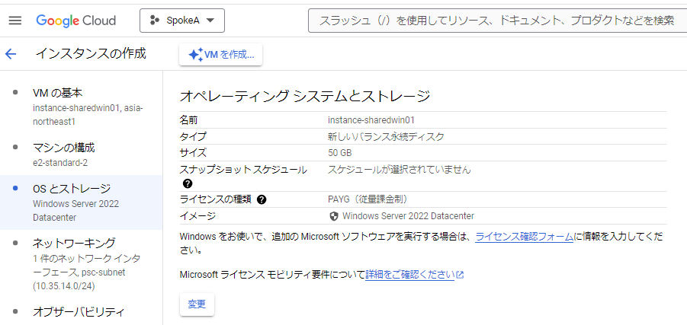The image size is (687, 325).
Task: Click external link icon after 詳細をご確認ください
Action: click(x=460, y=275)
